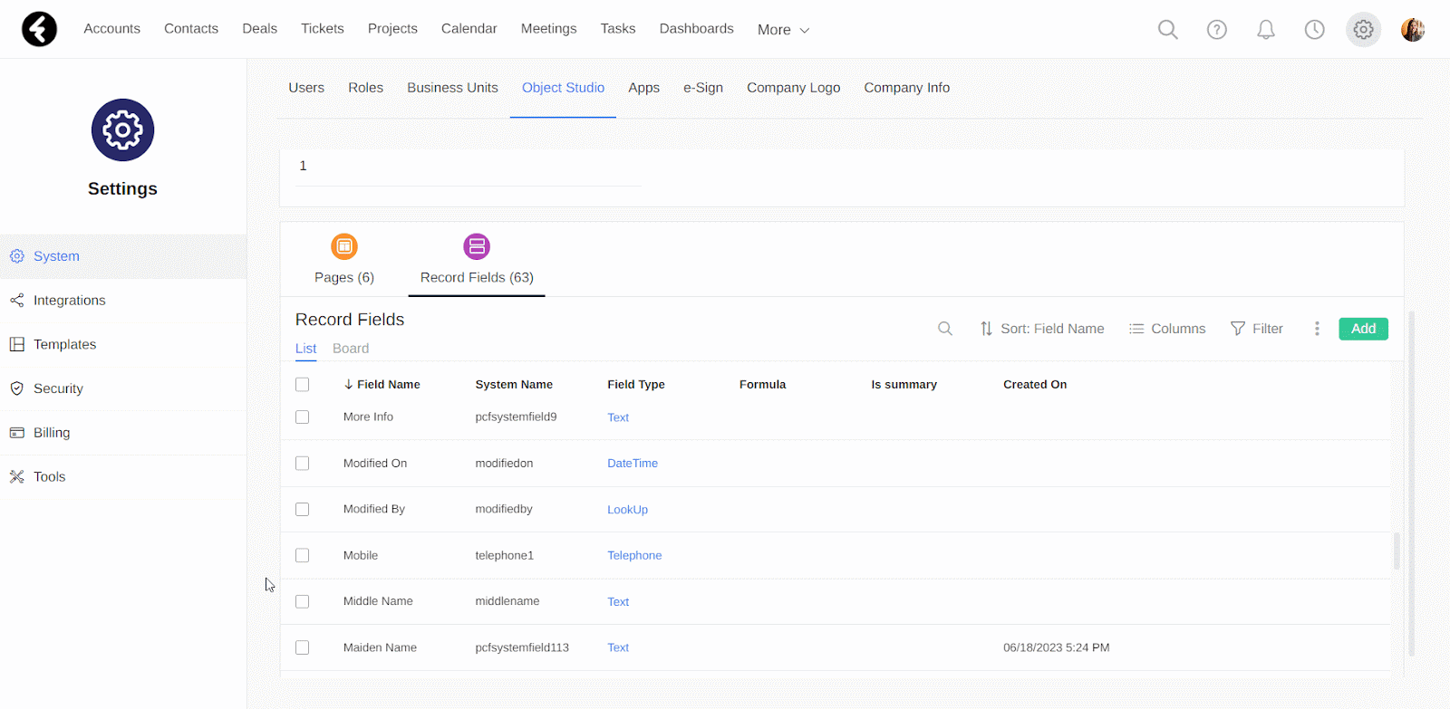Search record fields with magnifier icon
Viewport: 1450px width, 709px height.
(945, 329)
